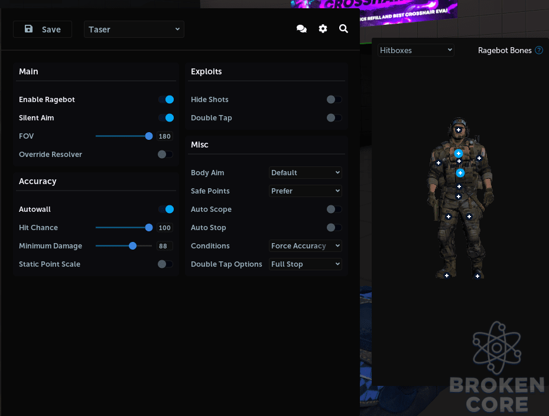The image size is (549, 416).
Task: Expand the Hitboxes dropdown
Action: coord(416,50)
